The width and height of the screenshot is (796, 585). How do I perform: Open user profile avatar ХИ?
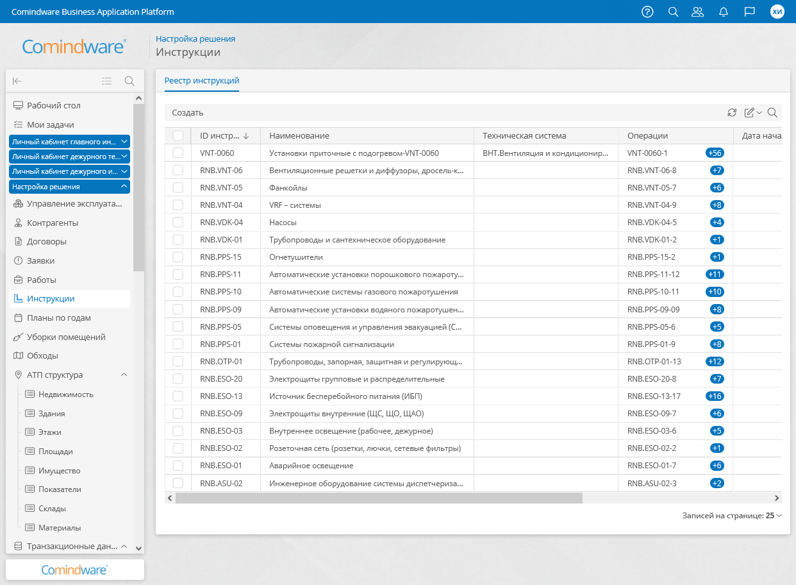(777, 12)
